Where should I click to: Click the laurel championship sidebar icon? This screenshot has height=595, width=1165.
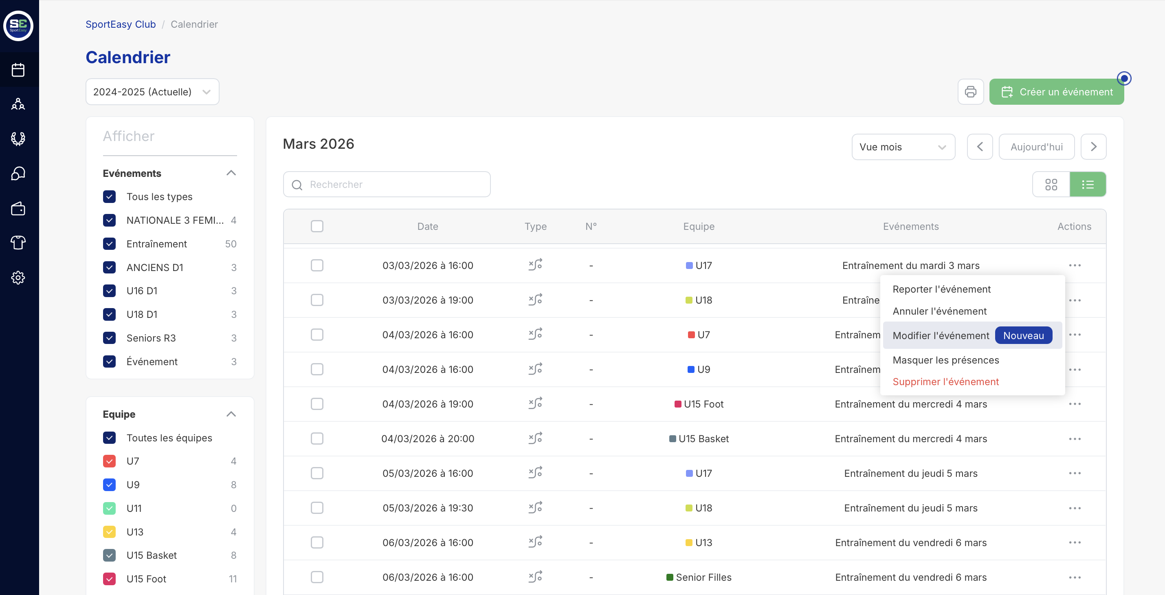tap(18, 139)
